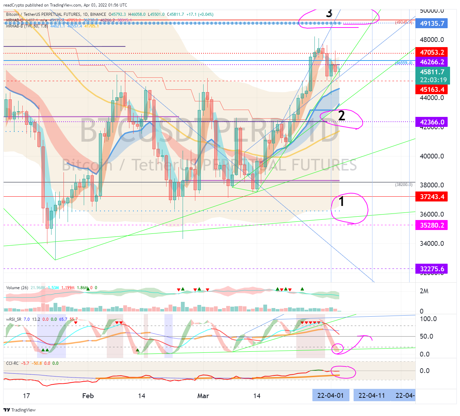Click the Volume (26) indicator legend

tap(17, 288)
